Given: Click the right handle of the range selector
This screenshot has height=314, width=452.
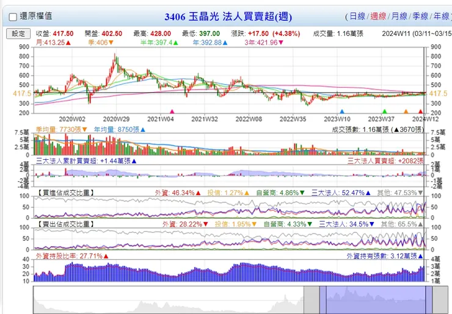Looking at the screenshot, I should point(429,300).
